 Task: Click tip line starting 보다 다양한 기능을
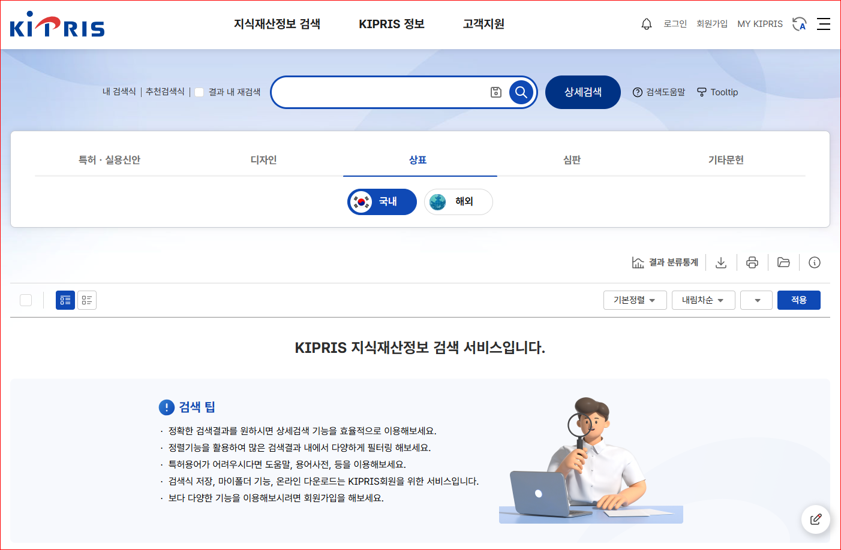tap(276, 498)
